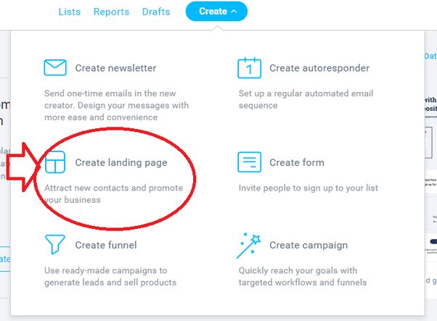Collapse the Create dropdown button

click(x=216, y=12)
